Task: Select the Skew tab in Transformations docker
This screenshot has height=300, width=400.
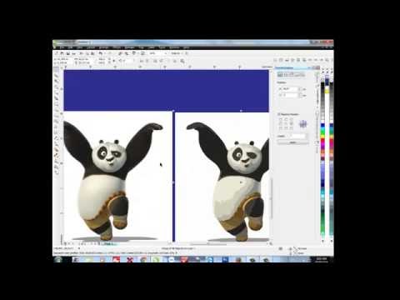Action: coord(302,75)
